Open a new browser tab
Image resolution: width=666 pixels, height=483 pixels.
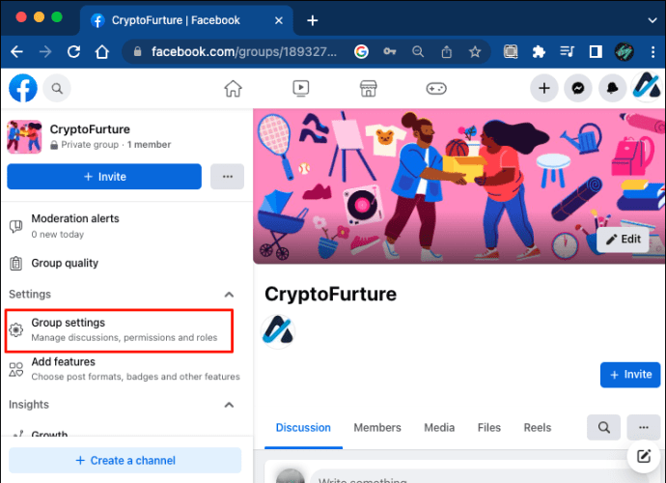(x=312, y=20)
